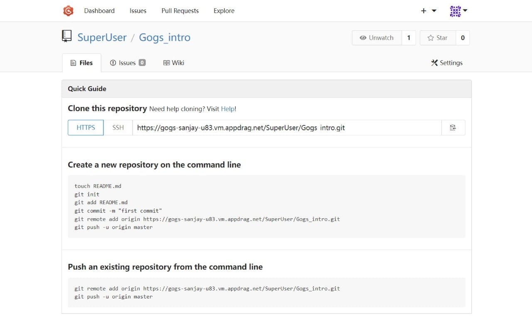The image size is (532, 332).
Task: Go to Pull Requests in the navbar
Action: 180,10
